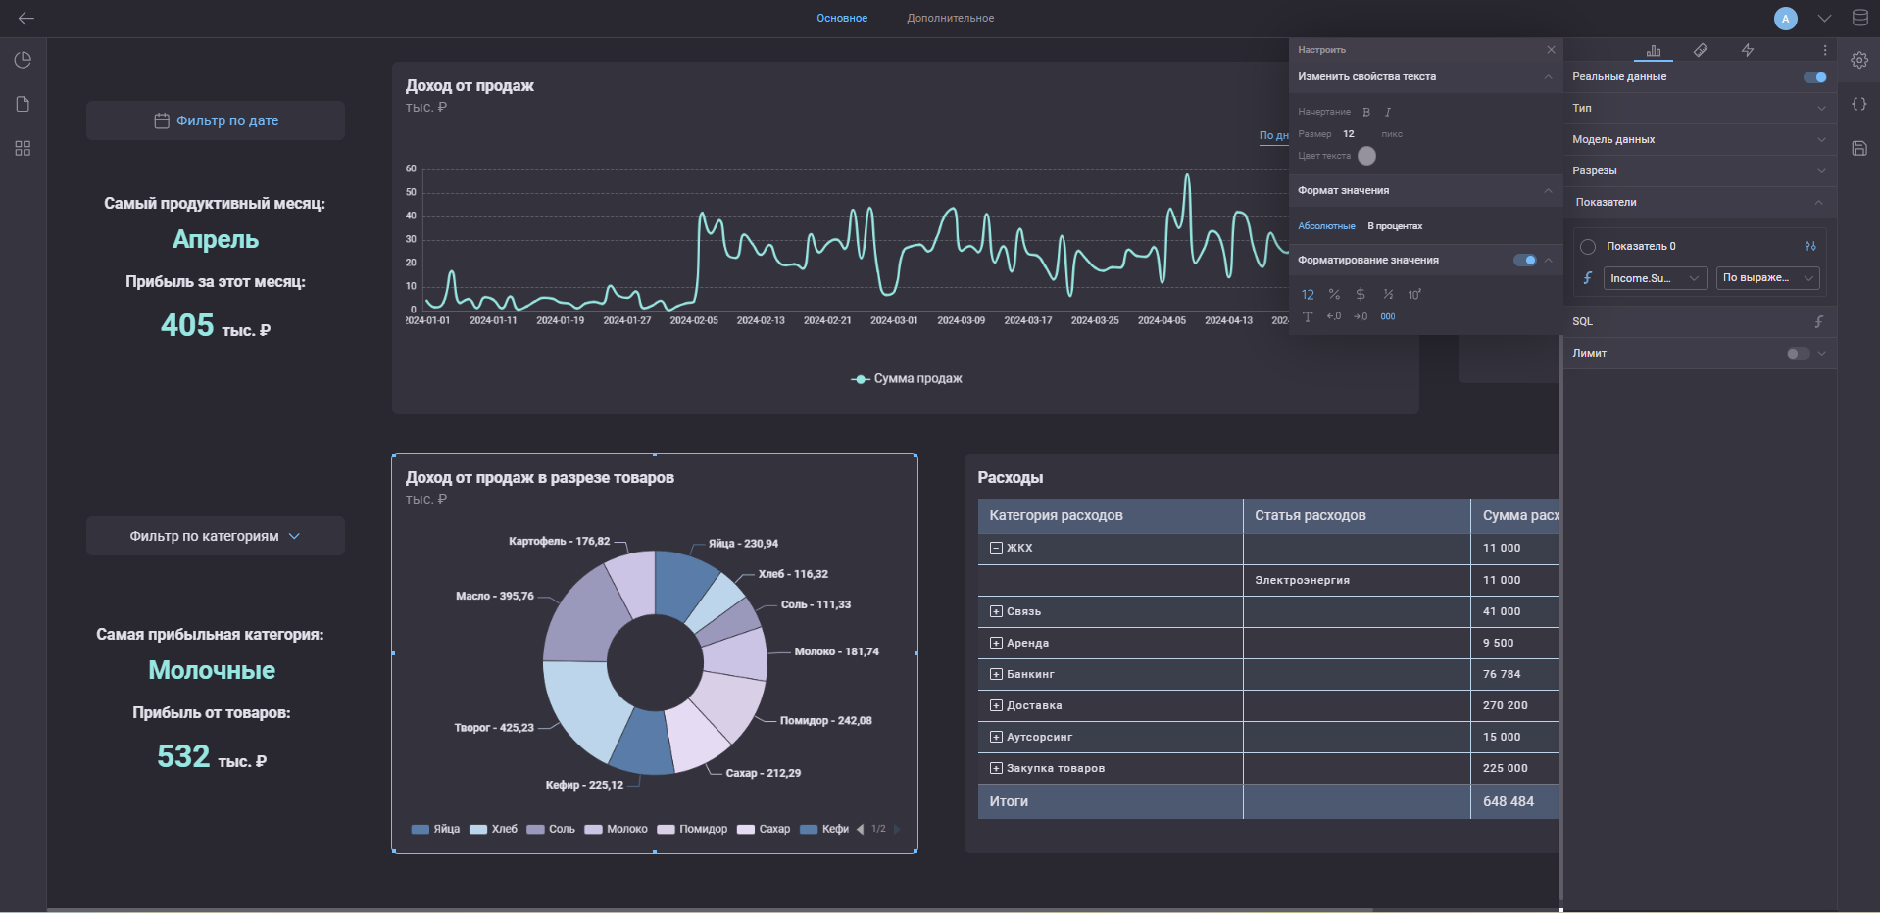Select В процентах value format
This screenshot has height=913, width=1880.
coord(1395,226)
